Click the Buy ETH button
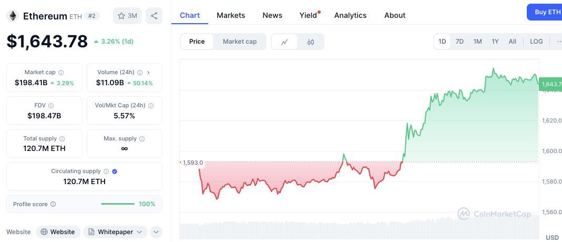 click(546, 12)
